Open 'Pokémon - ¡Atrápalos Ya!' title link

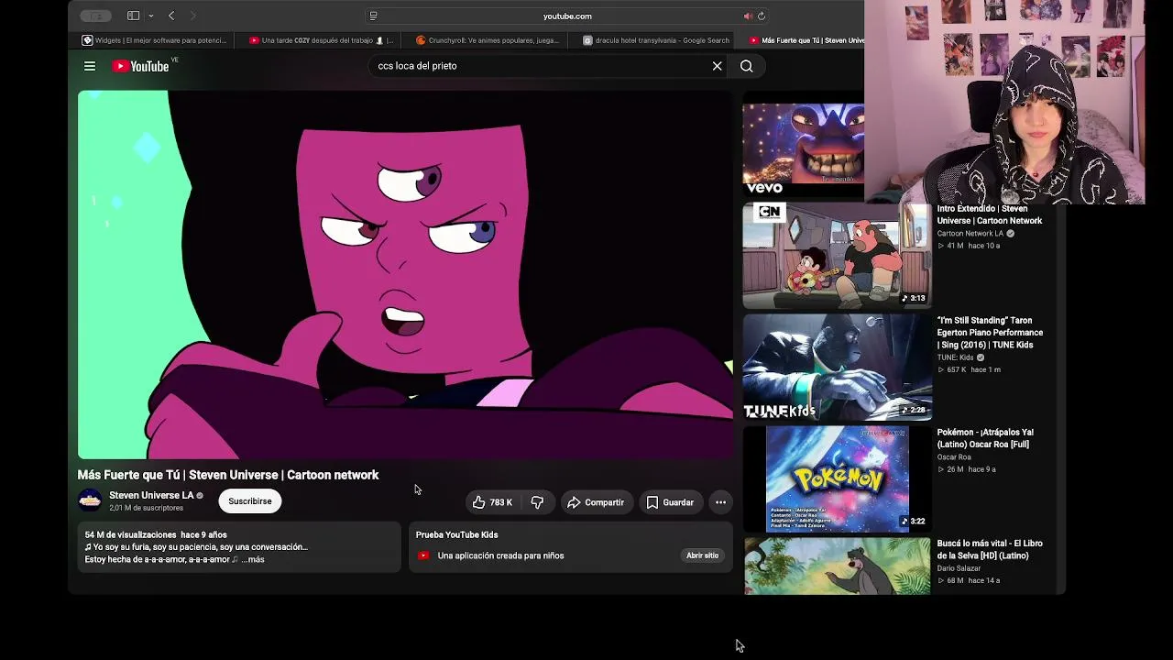pos(985,438)
